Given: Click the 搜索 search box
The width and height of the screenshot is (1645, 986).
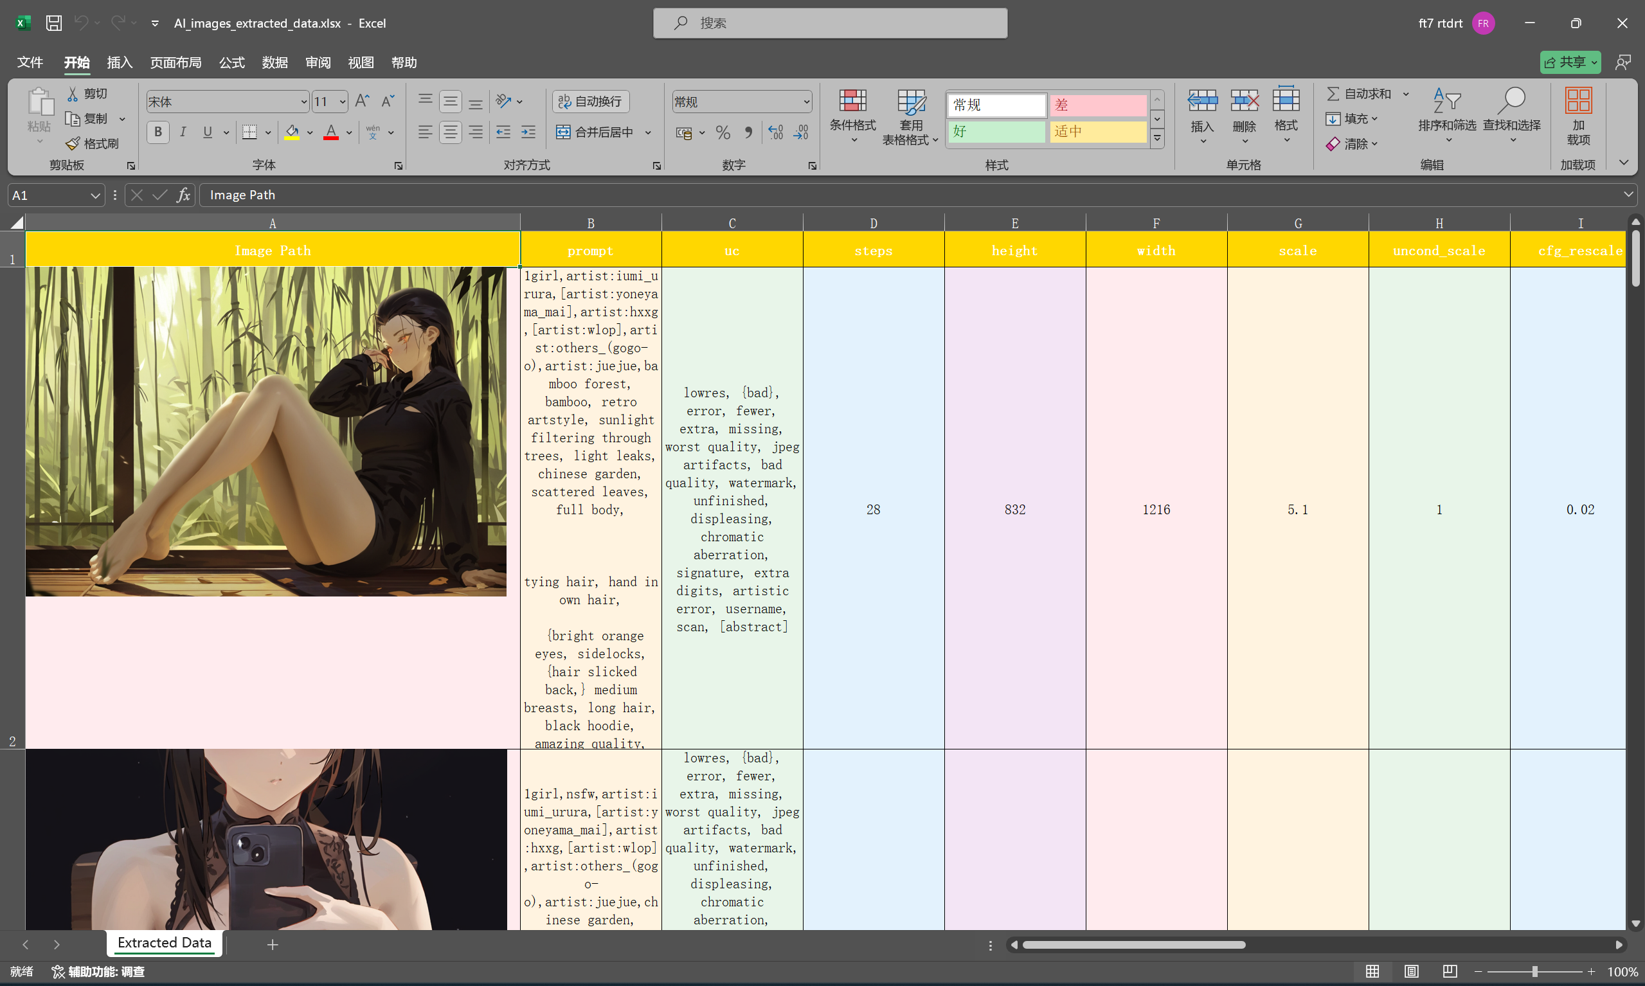Looking at the screenshot, I should coord(830,23).
